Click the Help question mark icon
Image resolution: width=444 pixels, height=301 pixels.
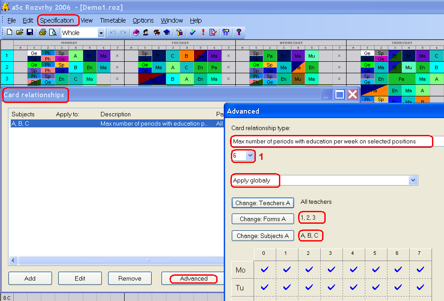239,32
